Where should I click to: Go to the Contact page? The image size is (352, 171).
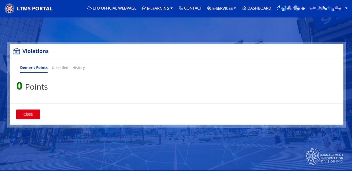193,8
